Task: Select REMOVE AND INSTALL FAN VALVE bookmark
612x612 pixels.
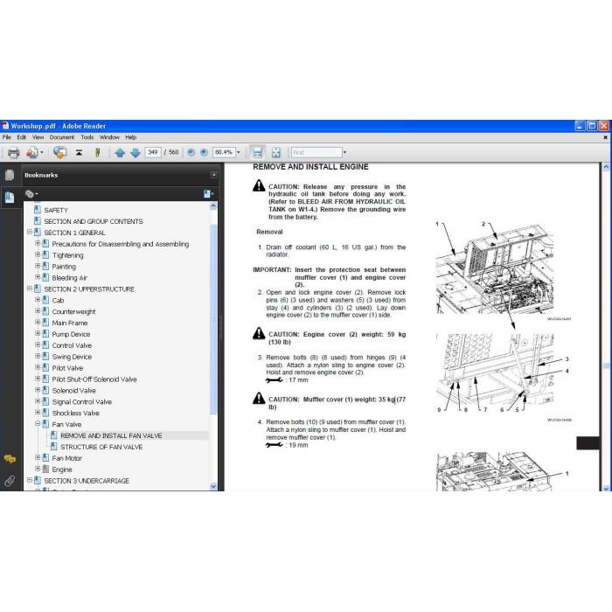Action: [x=111, y=436]
